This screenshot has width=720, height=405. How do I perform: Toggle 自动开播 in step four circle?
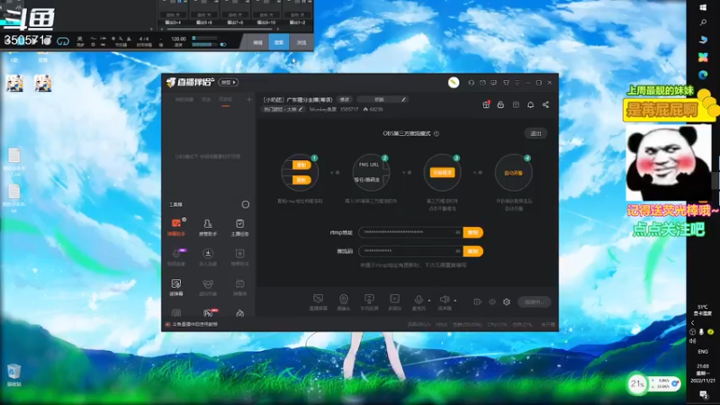coord(513,173)
